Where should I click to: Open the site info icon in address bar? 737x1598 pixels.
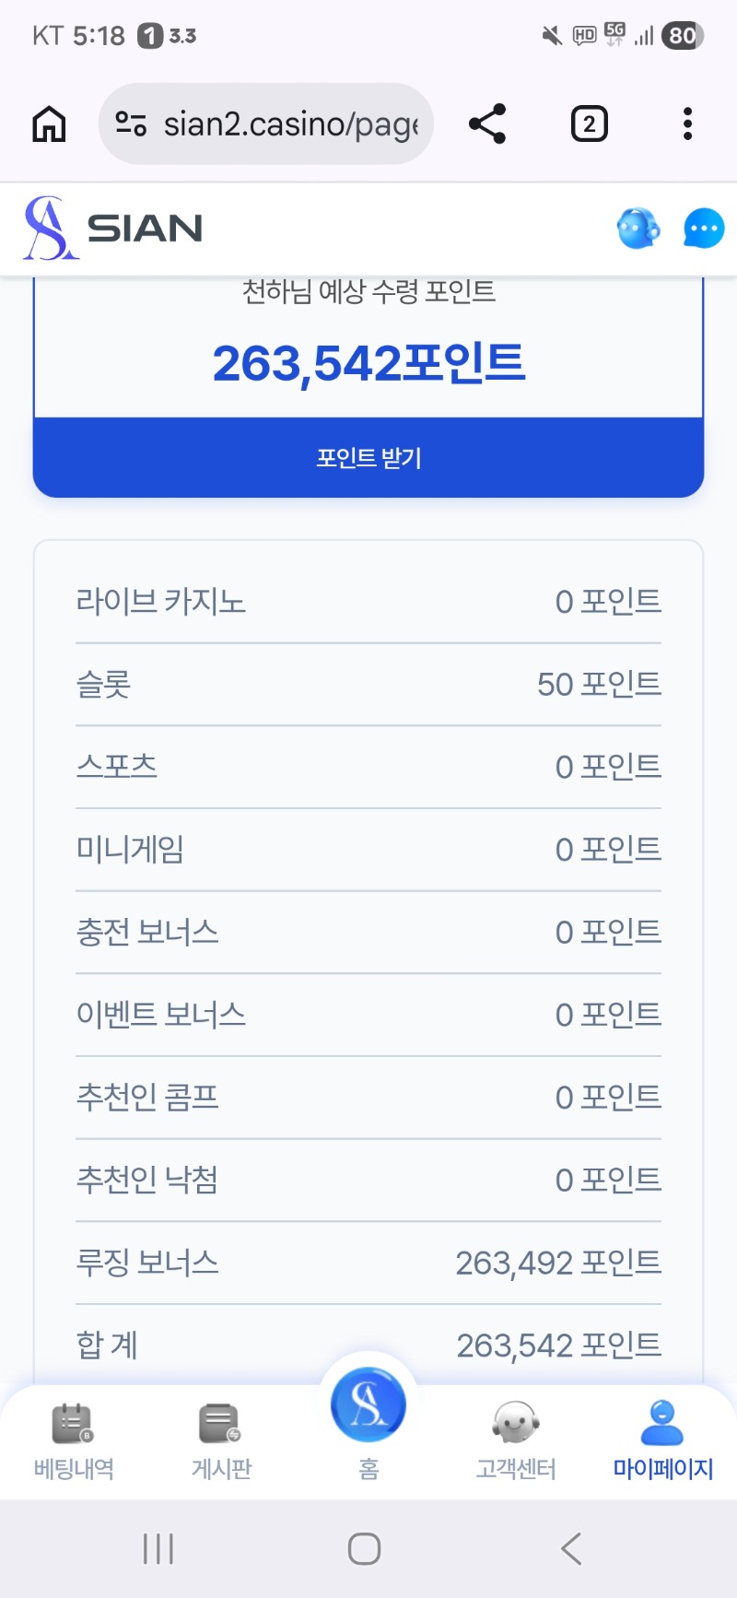point(131,123)
